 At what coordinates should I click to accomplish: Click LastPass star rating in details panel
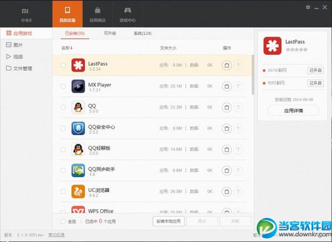[297, 50]
